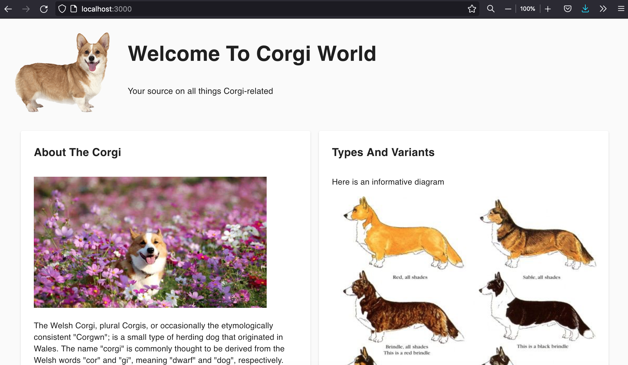
Task: Bookmark this page with the star icon
Action: click(x=472, y=9)
